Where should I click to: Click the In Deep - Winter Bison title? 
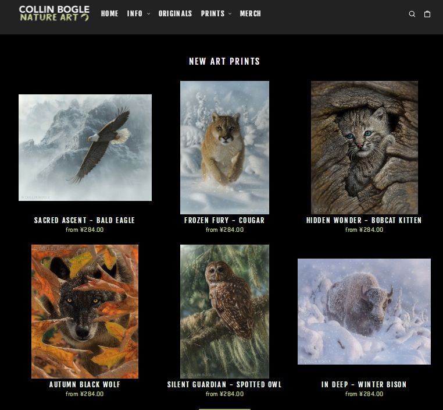click(x=364, y=384)
